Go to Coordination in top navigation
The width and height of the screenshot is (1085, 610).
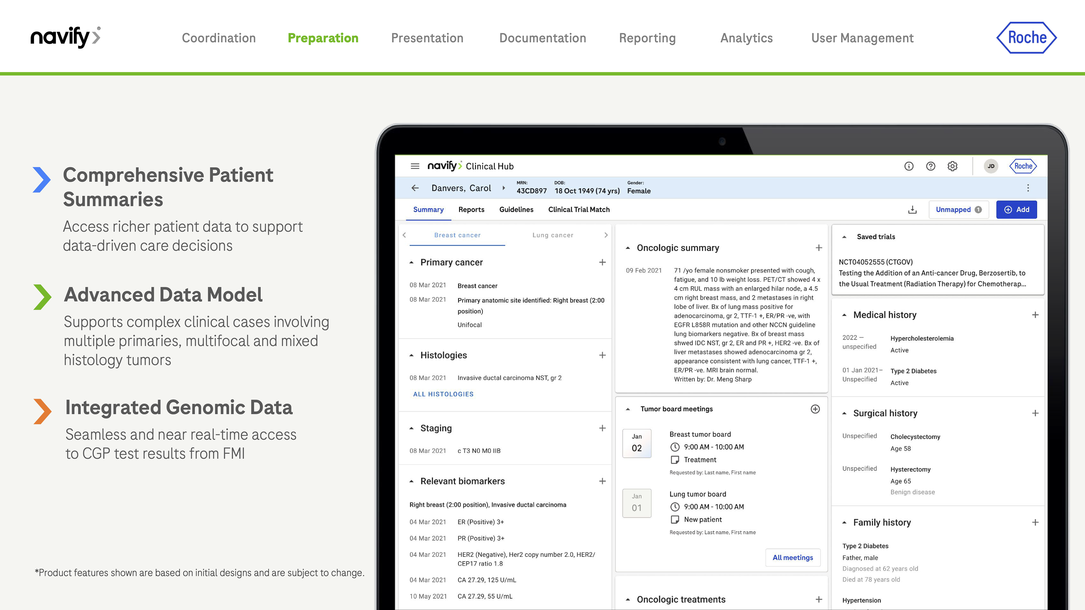point(219,38)
